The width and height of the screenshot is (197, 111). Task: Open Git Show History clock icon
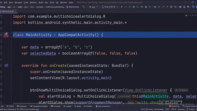point(171,7)
